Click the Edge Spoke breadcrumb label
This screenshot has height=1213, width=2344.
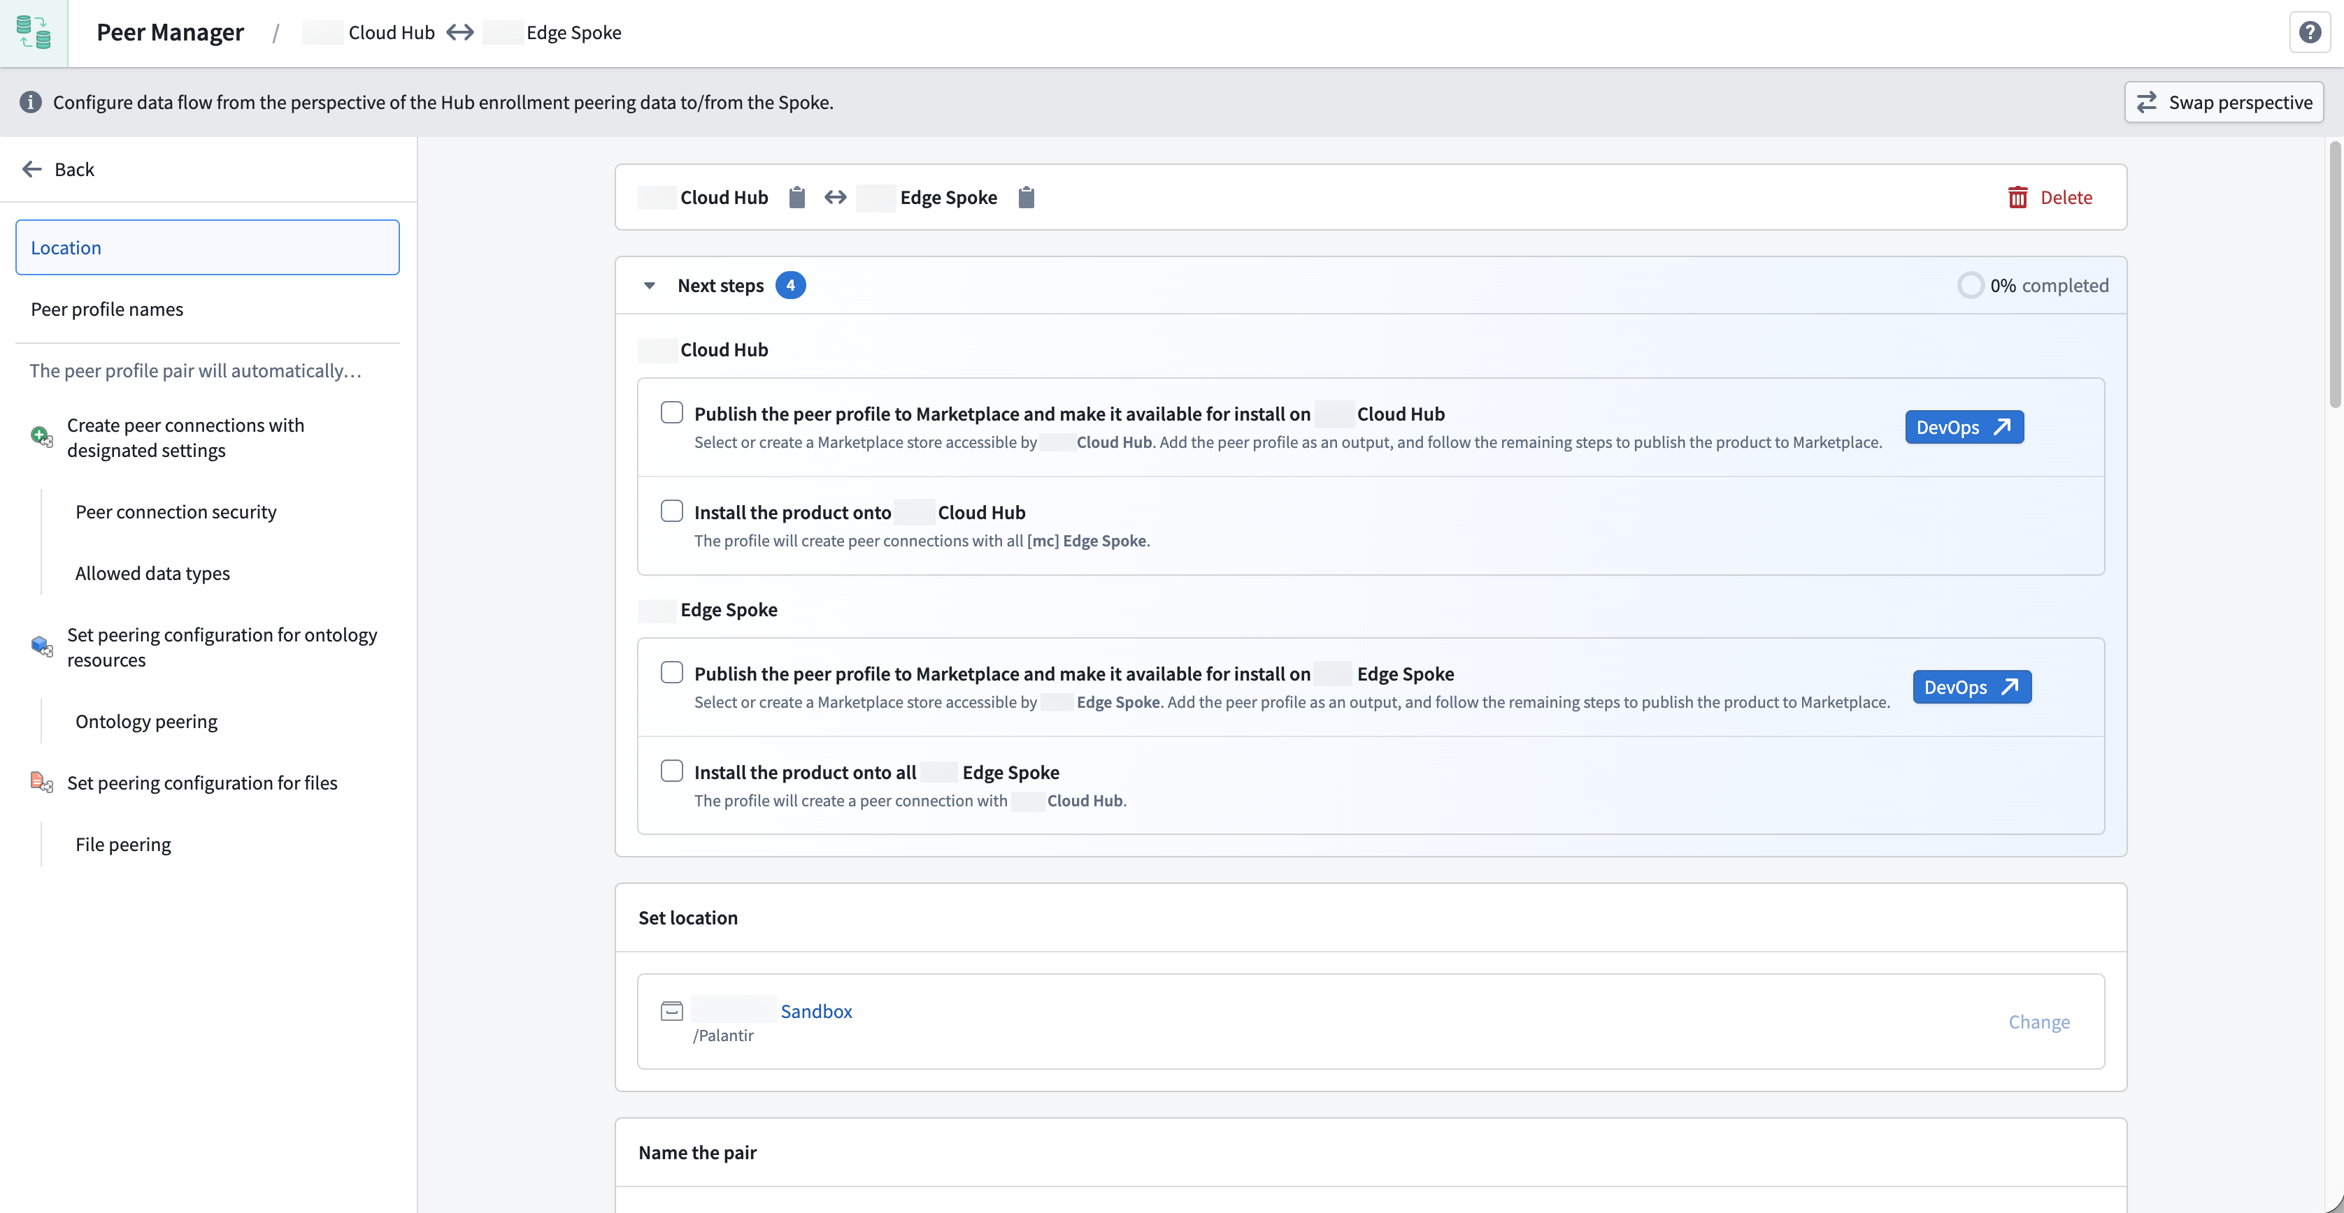[x=573, y=33]
